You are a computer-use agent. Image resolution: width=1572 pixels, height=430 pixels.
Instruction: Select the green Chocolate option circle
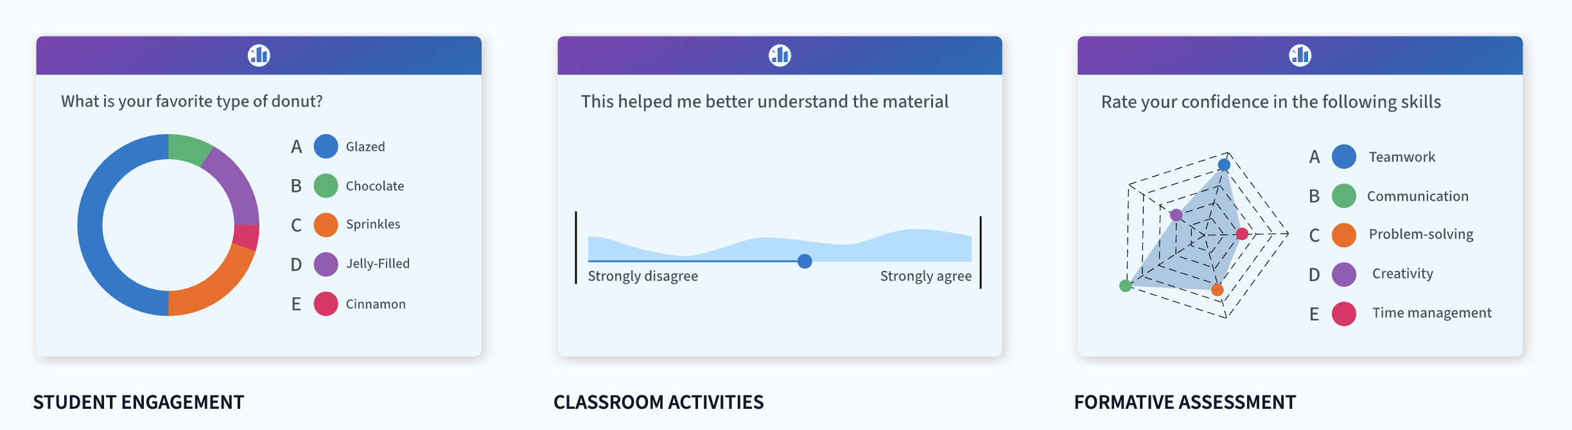326,185
